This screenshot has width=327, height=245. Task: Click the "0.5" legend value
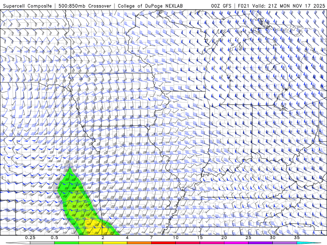(x=54, y=238)
